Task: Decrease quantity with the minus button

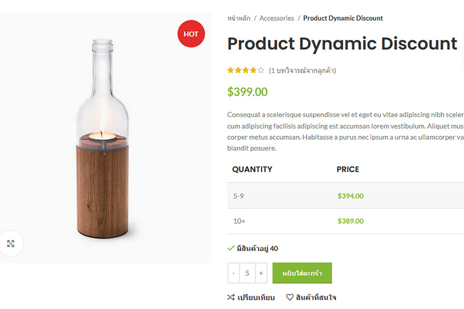Action: point(234,273)
